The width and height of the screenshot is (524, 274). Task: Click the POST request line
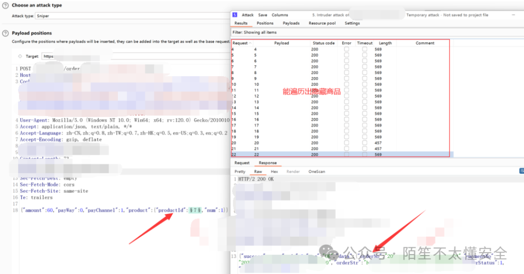50,68
